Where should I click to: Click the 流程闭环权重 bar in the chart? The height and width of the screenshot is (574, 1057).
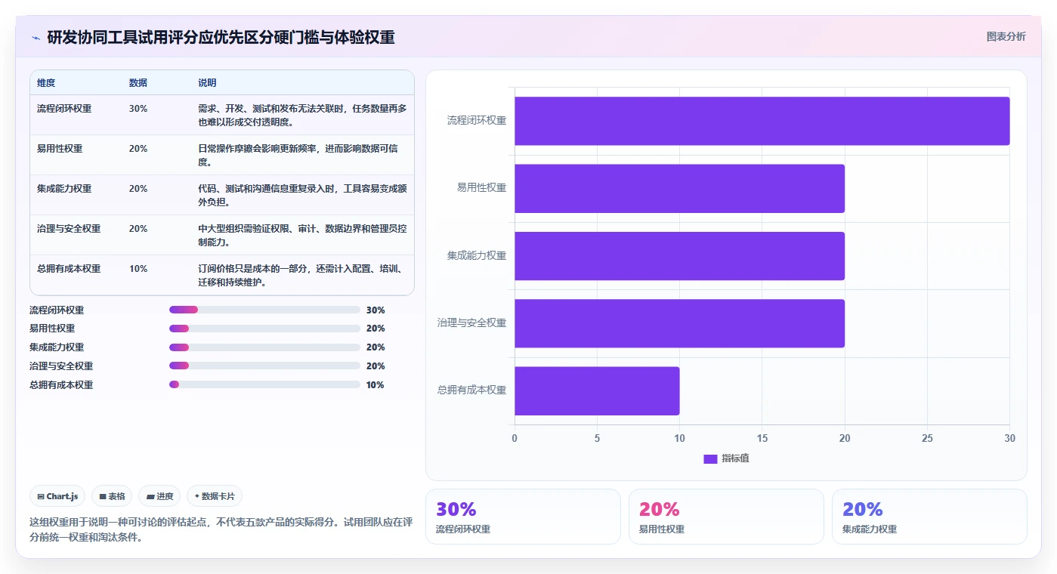pyautogui.click(x=762, y=121)
